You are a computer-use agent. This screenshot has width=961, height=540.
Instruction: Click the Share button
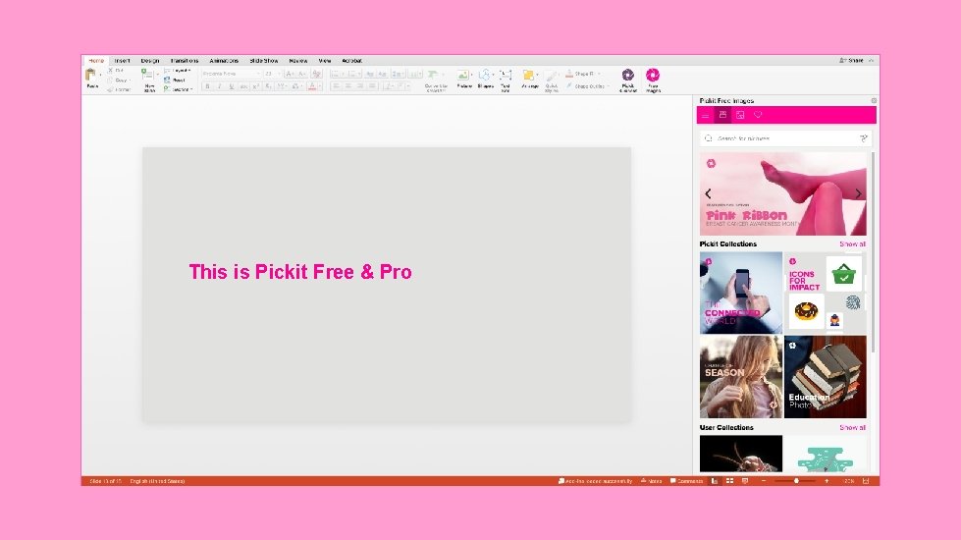(851, 60)
